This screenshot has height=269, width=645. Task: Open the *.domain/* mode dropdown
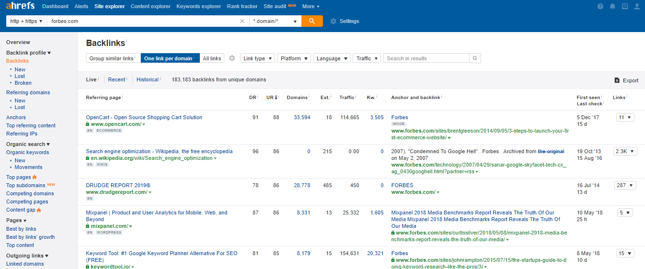tap(275, 21)
